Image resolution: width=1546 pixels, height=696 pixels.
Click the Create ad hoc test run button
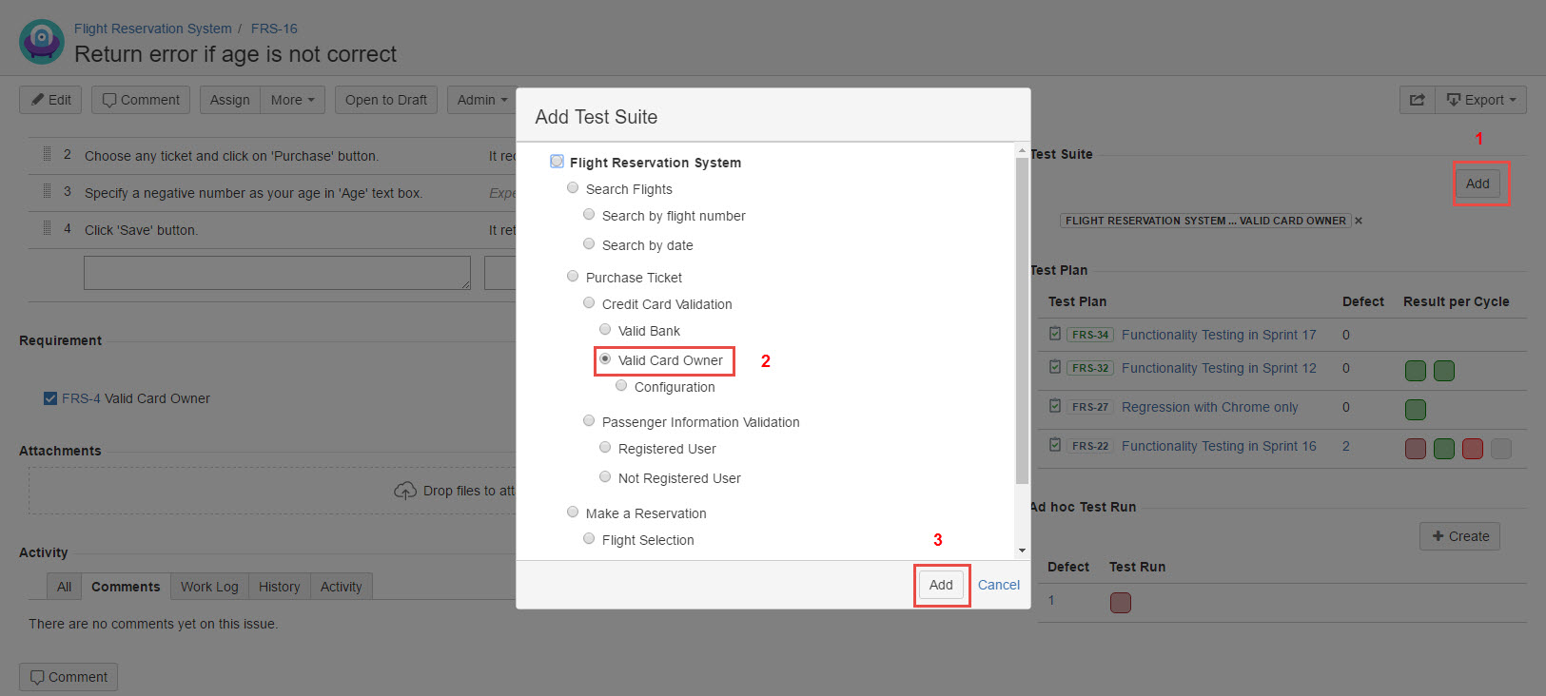[1460, 536]
